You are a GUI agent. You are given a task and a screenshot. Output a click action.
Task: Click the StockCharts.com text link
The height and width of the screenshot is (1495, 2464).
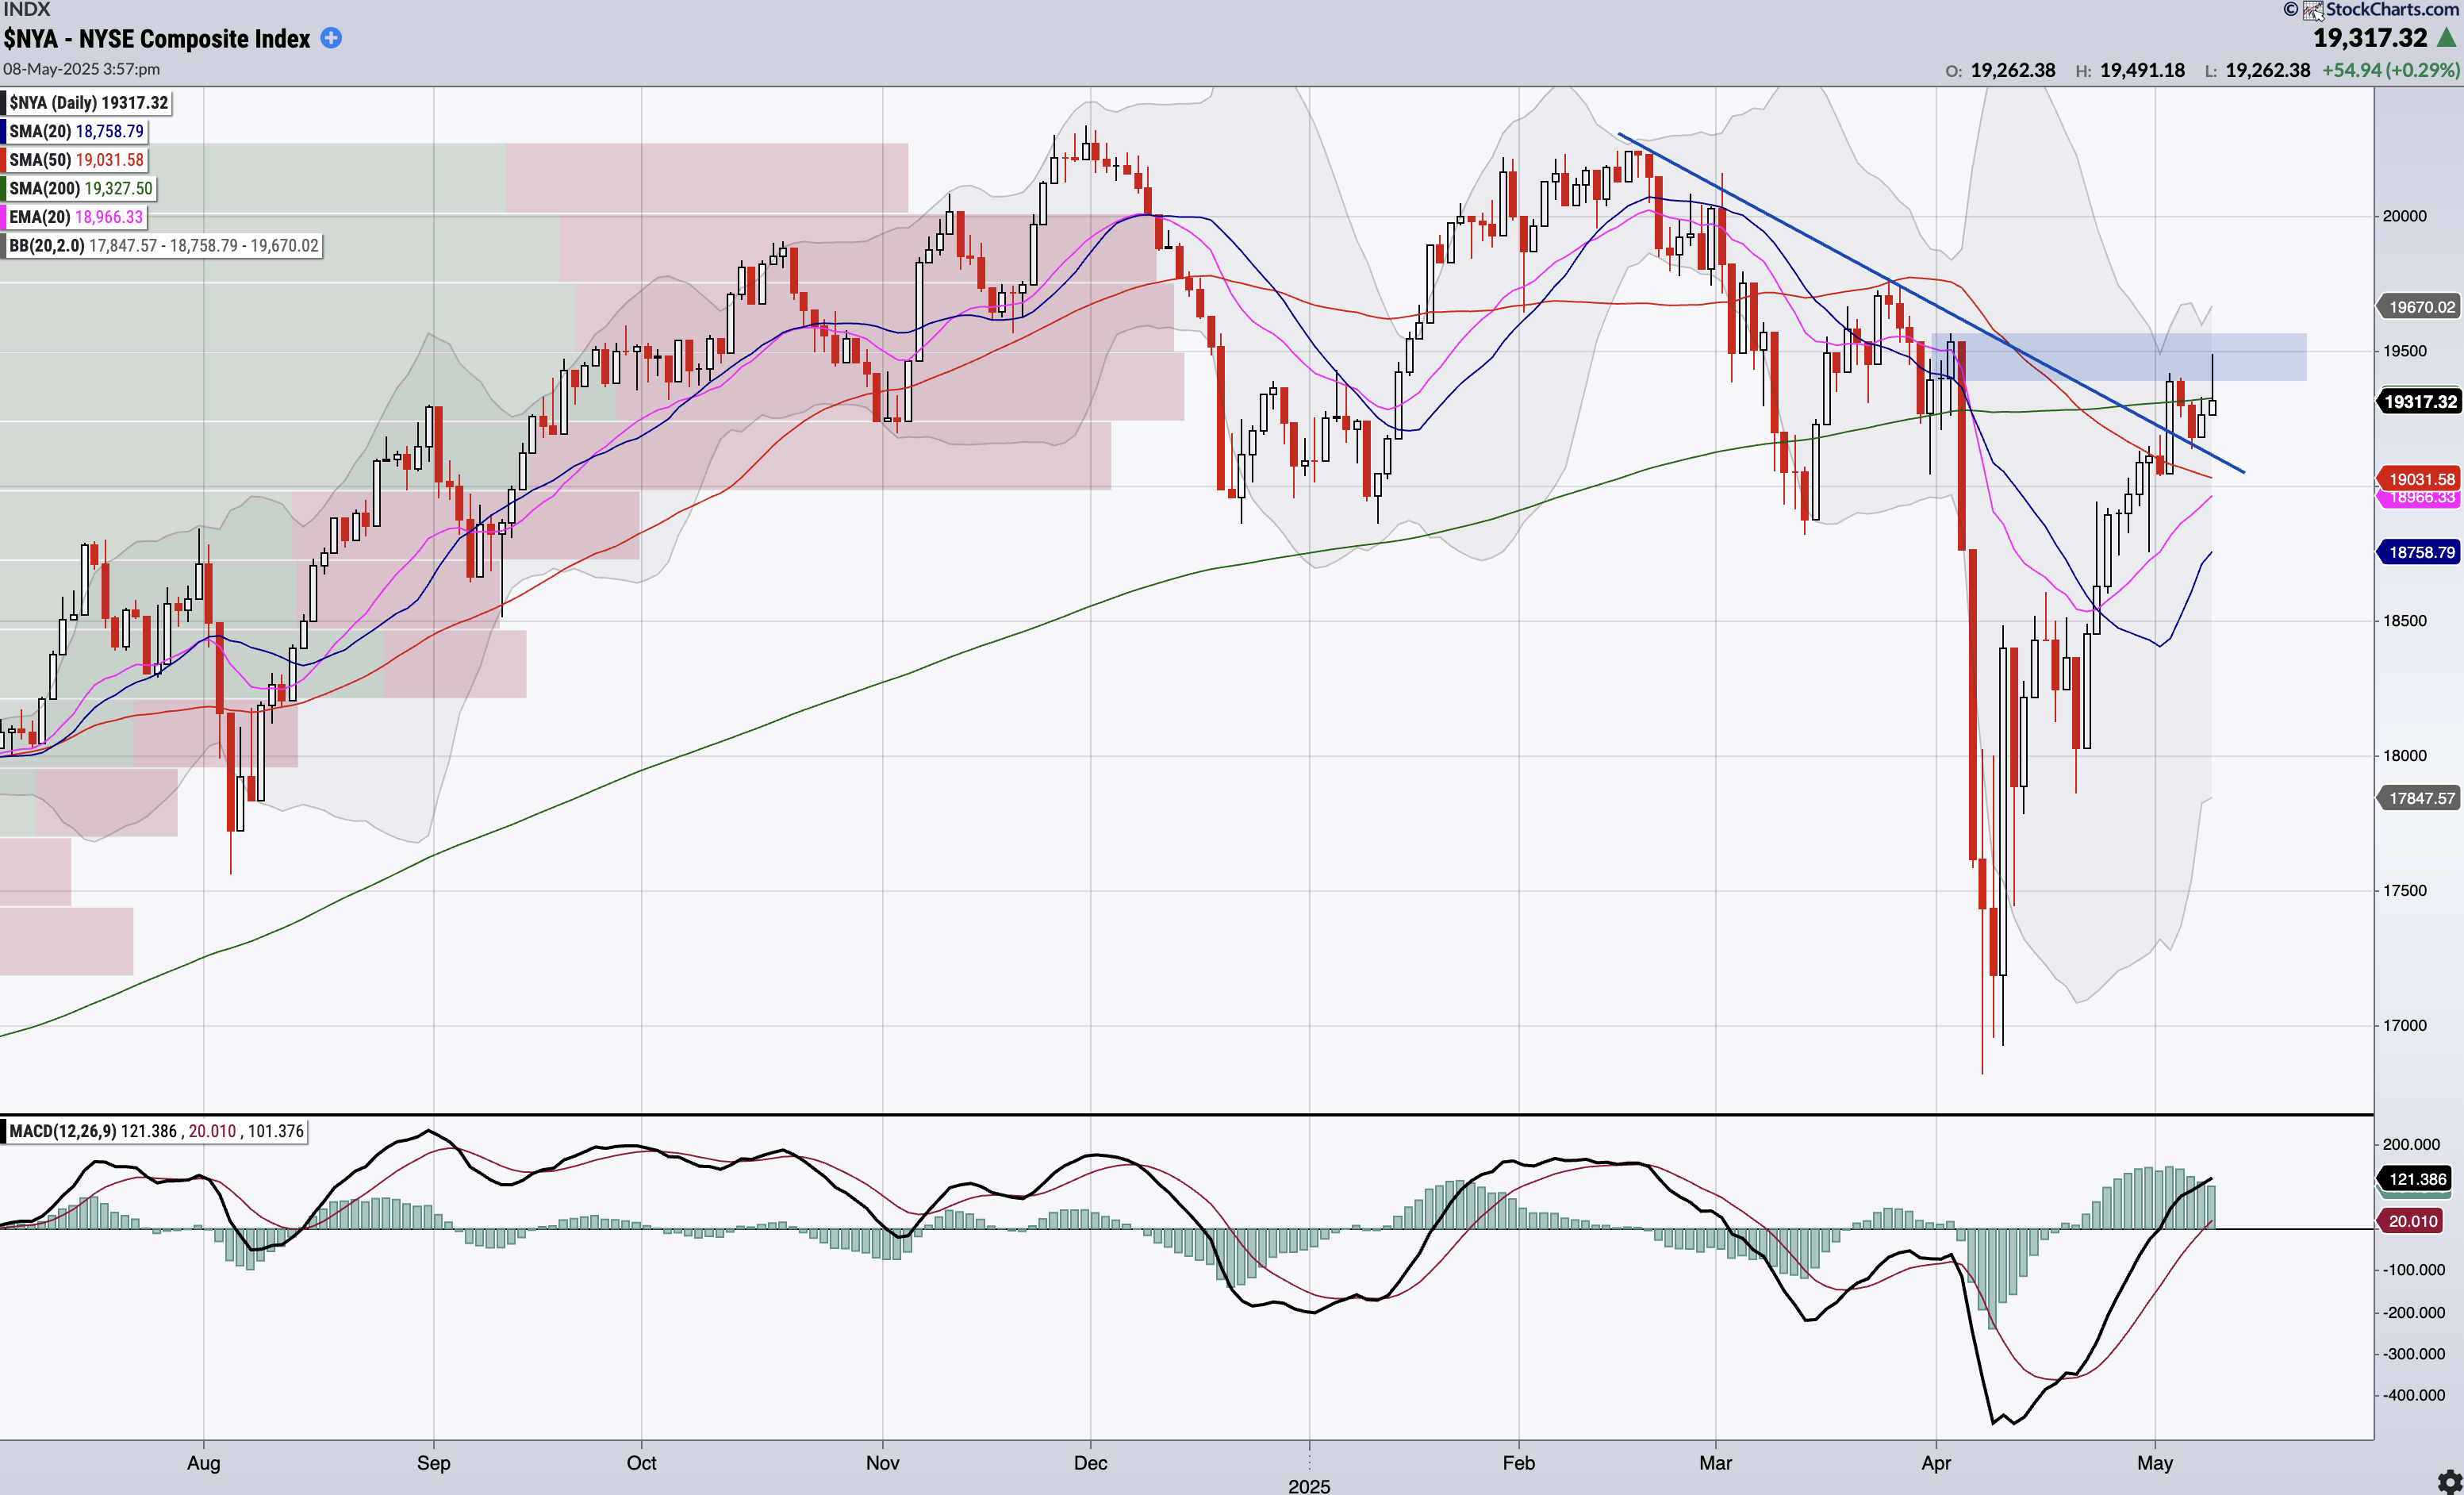[2394, 10]
